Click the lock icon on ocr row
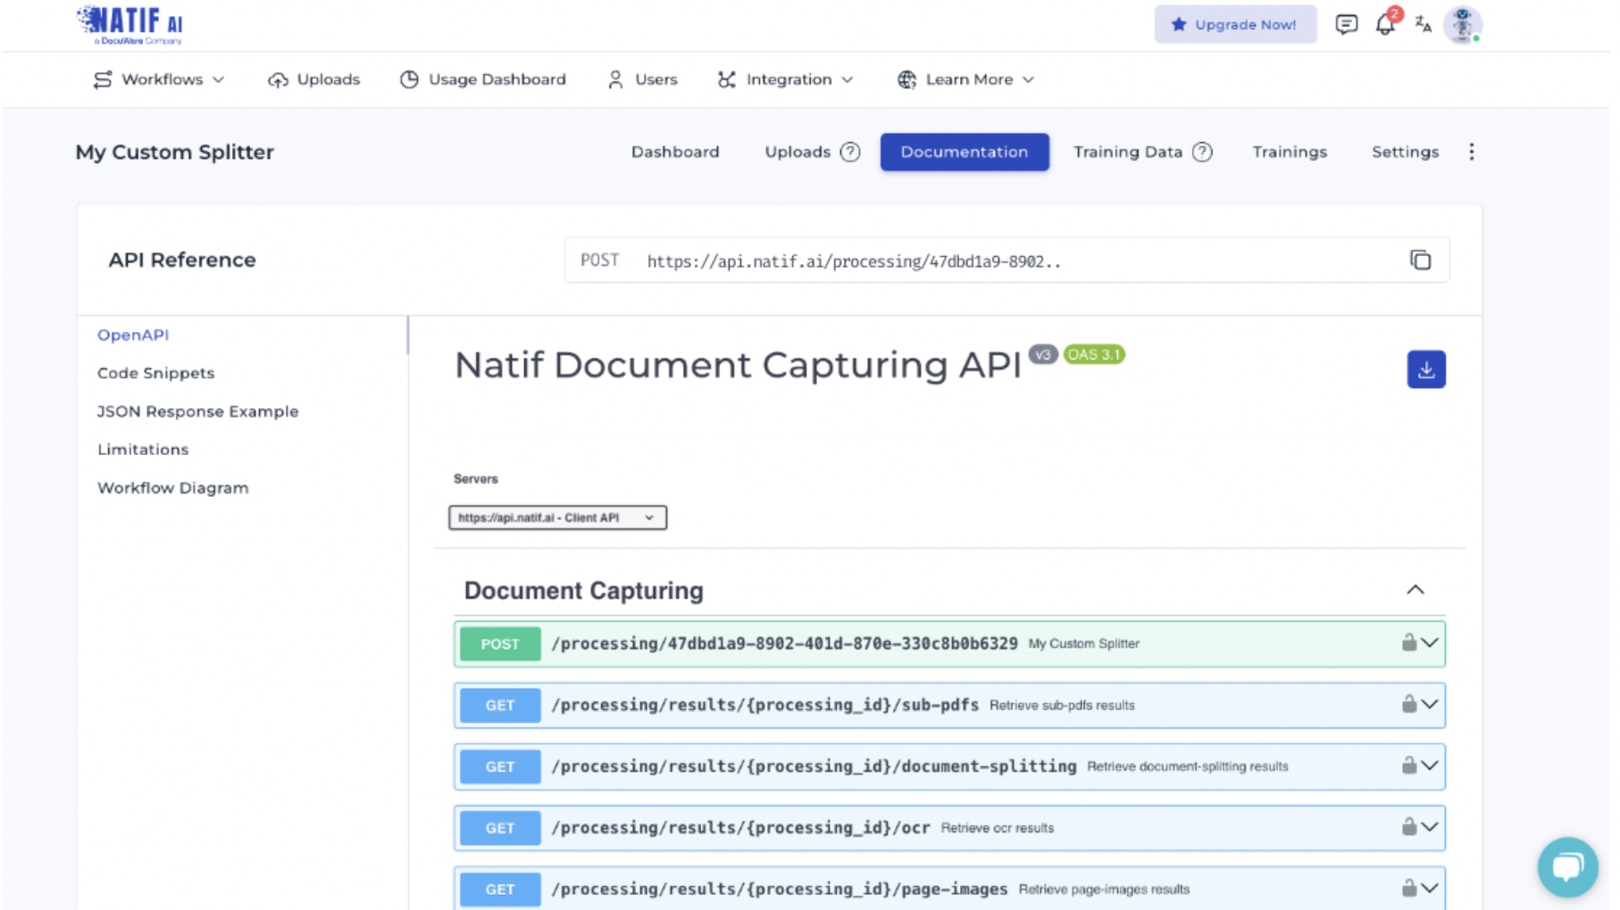The image size is (1620, 910). click(1408, 827)
